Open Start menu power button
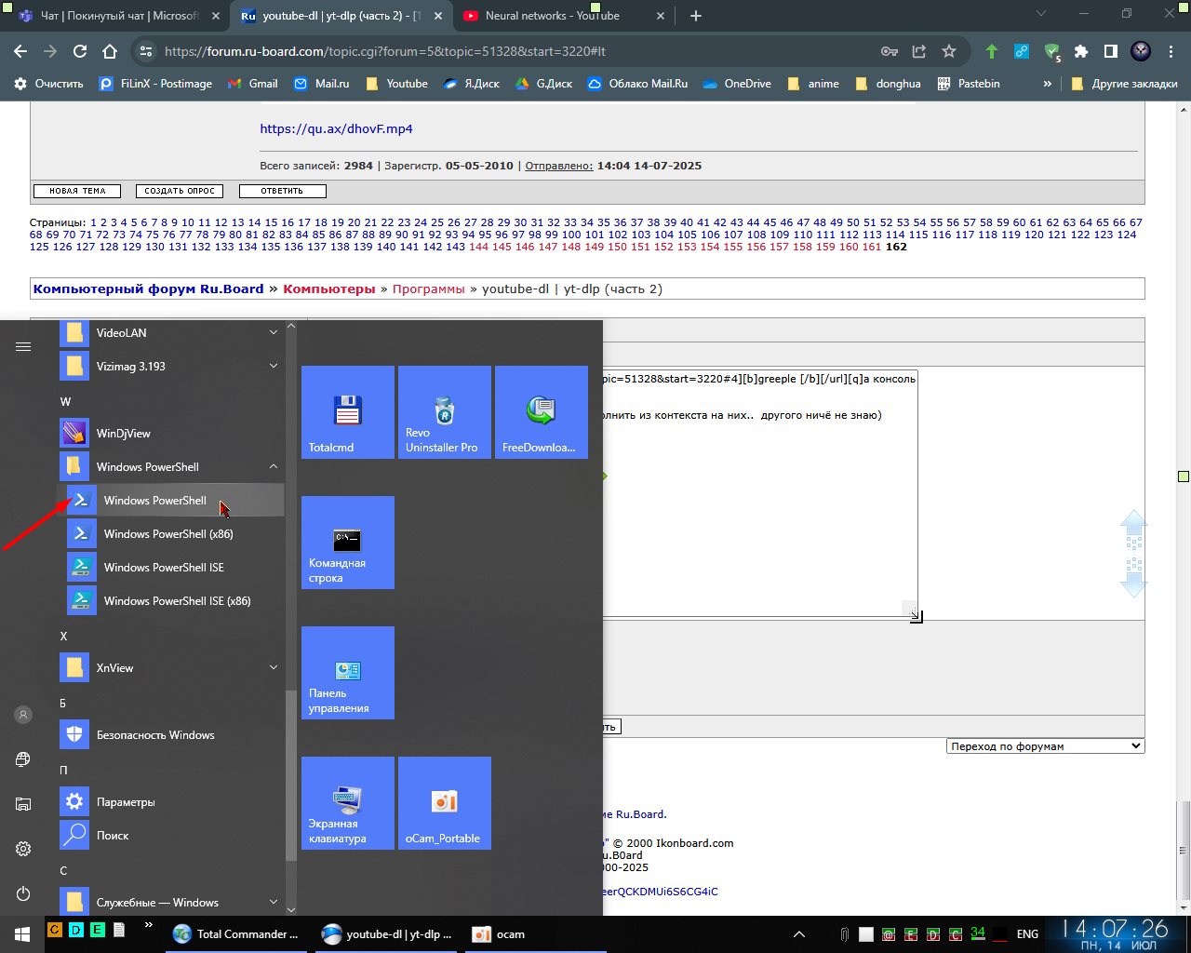This screenshot has width=1191, height=953. 23,893
